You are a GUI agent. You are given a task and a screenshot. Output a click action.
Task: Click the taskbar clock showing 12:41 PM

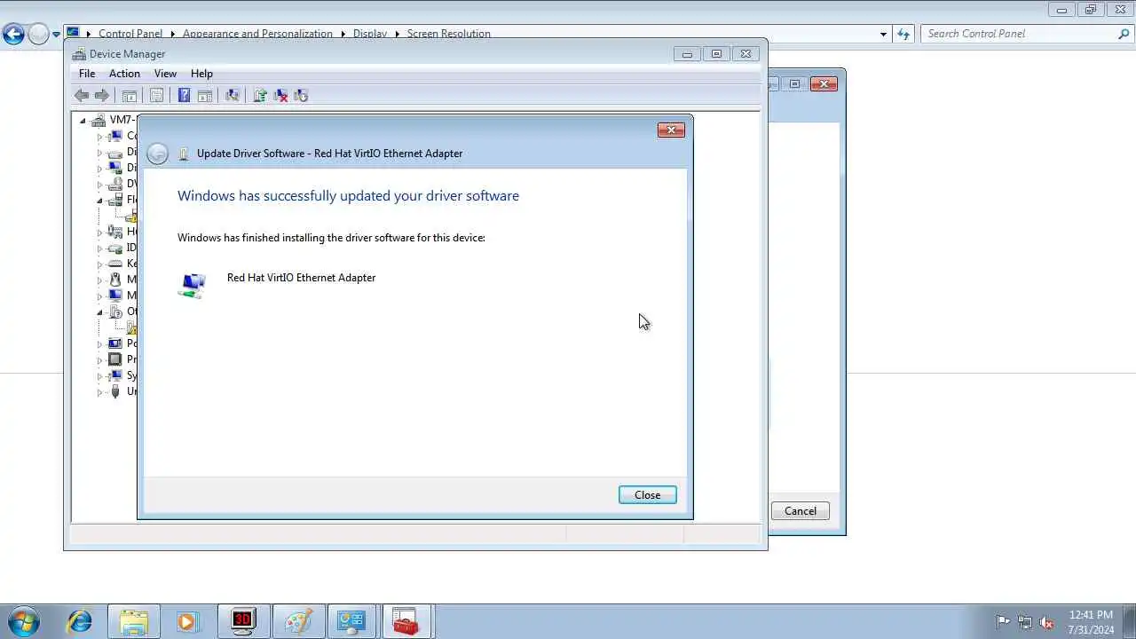coord(1091,622)
